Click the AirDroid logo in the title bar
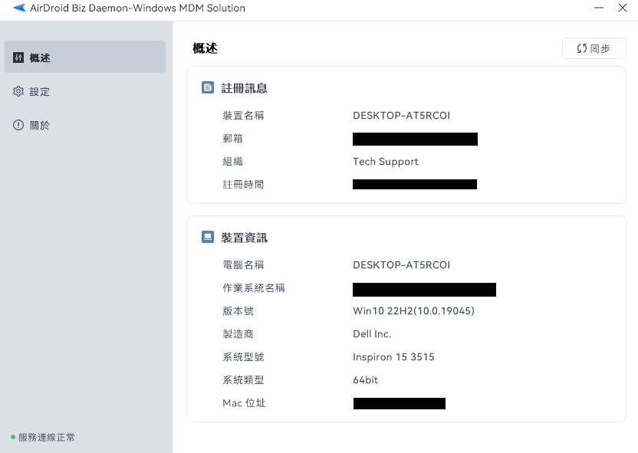The width and height of the screenshot is (638, 453). (19, 8)
